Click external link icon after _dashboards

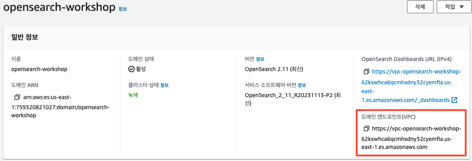click(454, 100)
